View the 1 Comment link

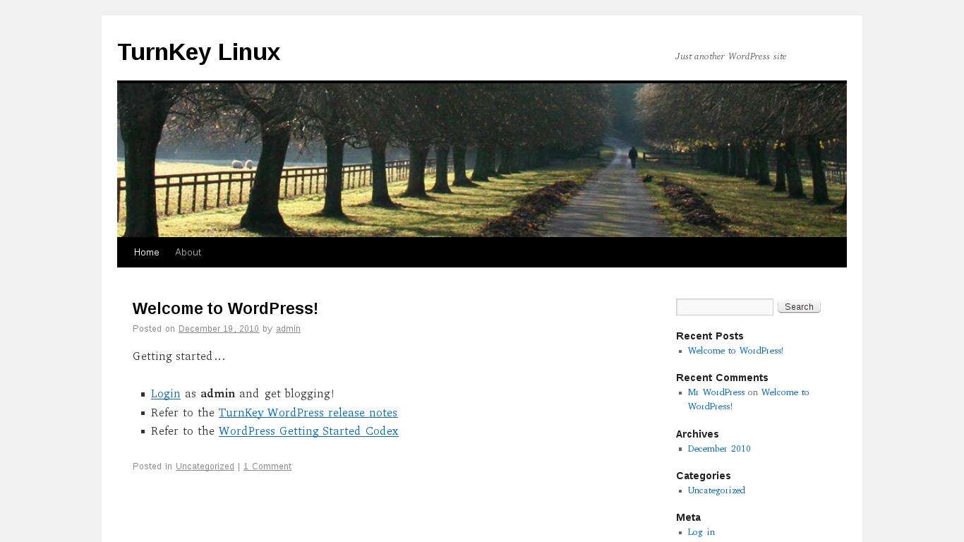[x=267, y=466]
